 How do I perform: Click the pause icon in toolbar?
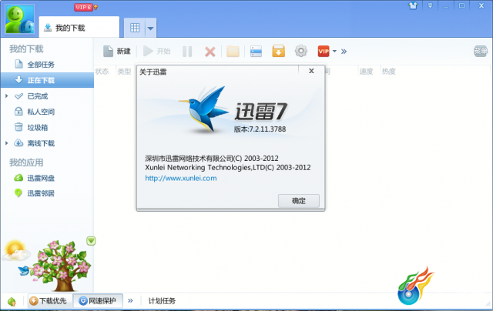(x=187, y=52)
